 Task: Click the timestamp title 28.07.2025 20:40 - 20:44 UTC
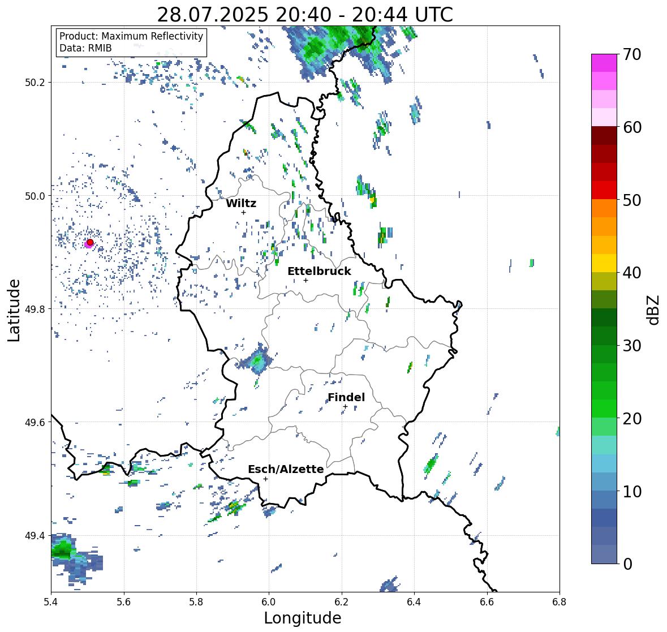305,15
